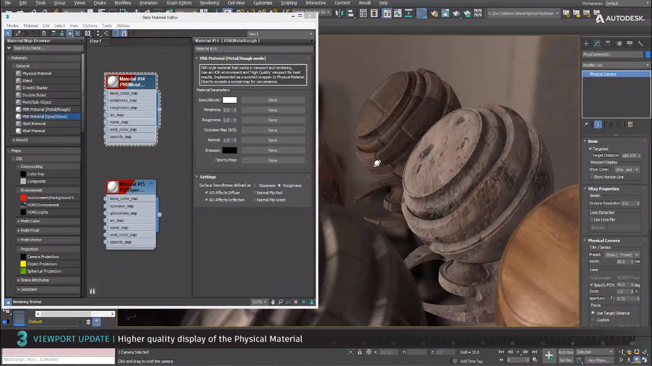Image resolution: width=652 pixels, height=366 pixels.
Task: Click the Opacity Map None button
Action: coord(273,160)
